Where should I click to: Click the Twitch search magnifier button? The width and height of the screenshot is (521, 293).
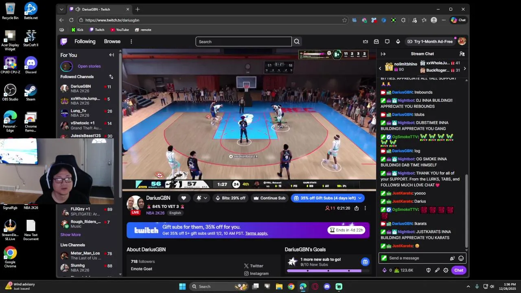297,42
